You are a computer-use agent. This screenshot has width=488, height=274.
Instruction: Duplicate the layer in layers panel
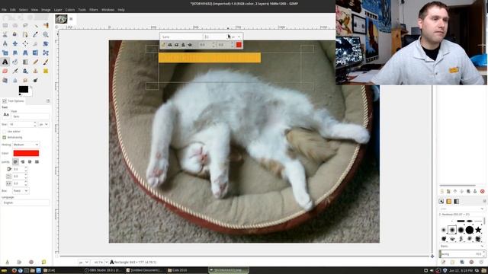tap(468, 191)
